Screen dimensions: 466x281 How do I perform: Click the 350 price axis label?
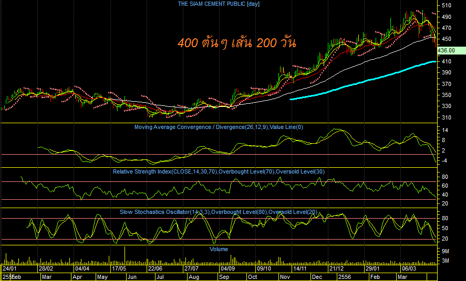(x=446, y=95)
